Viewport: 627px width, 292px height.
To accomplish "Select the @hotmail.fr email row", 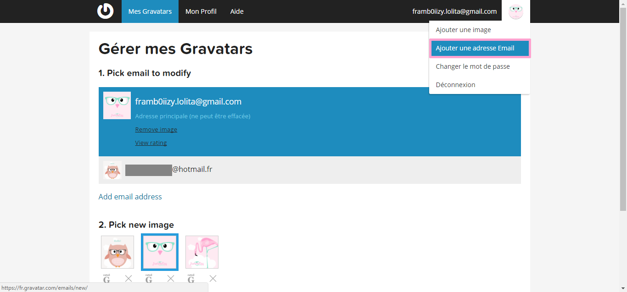I will pyautogui.click(x=310, y=170).
